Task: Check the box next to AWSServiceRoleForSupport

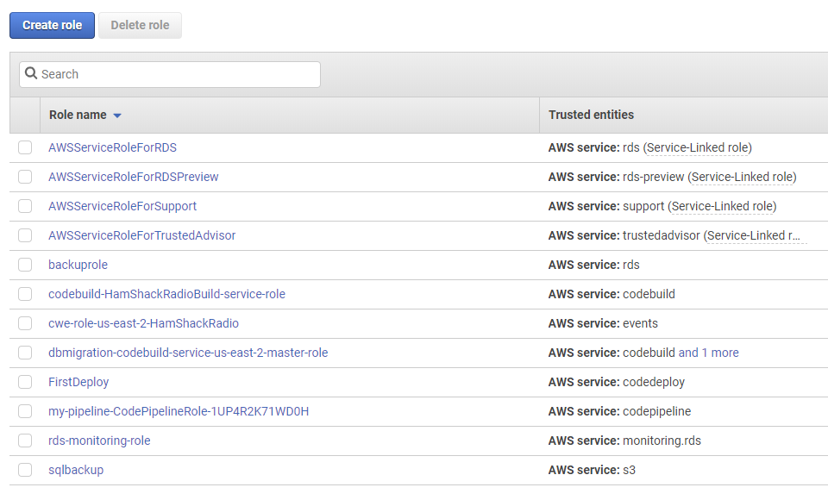Action: (25, 206)
